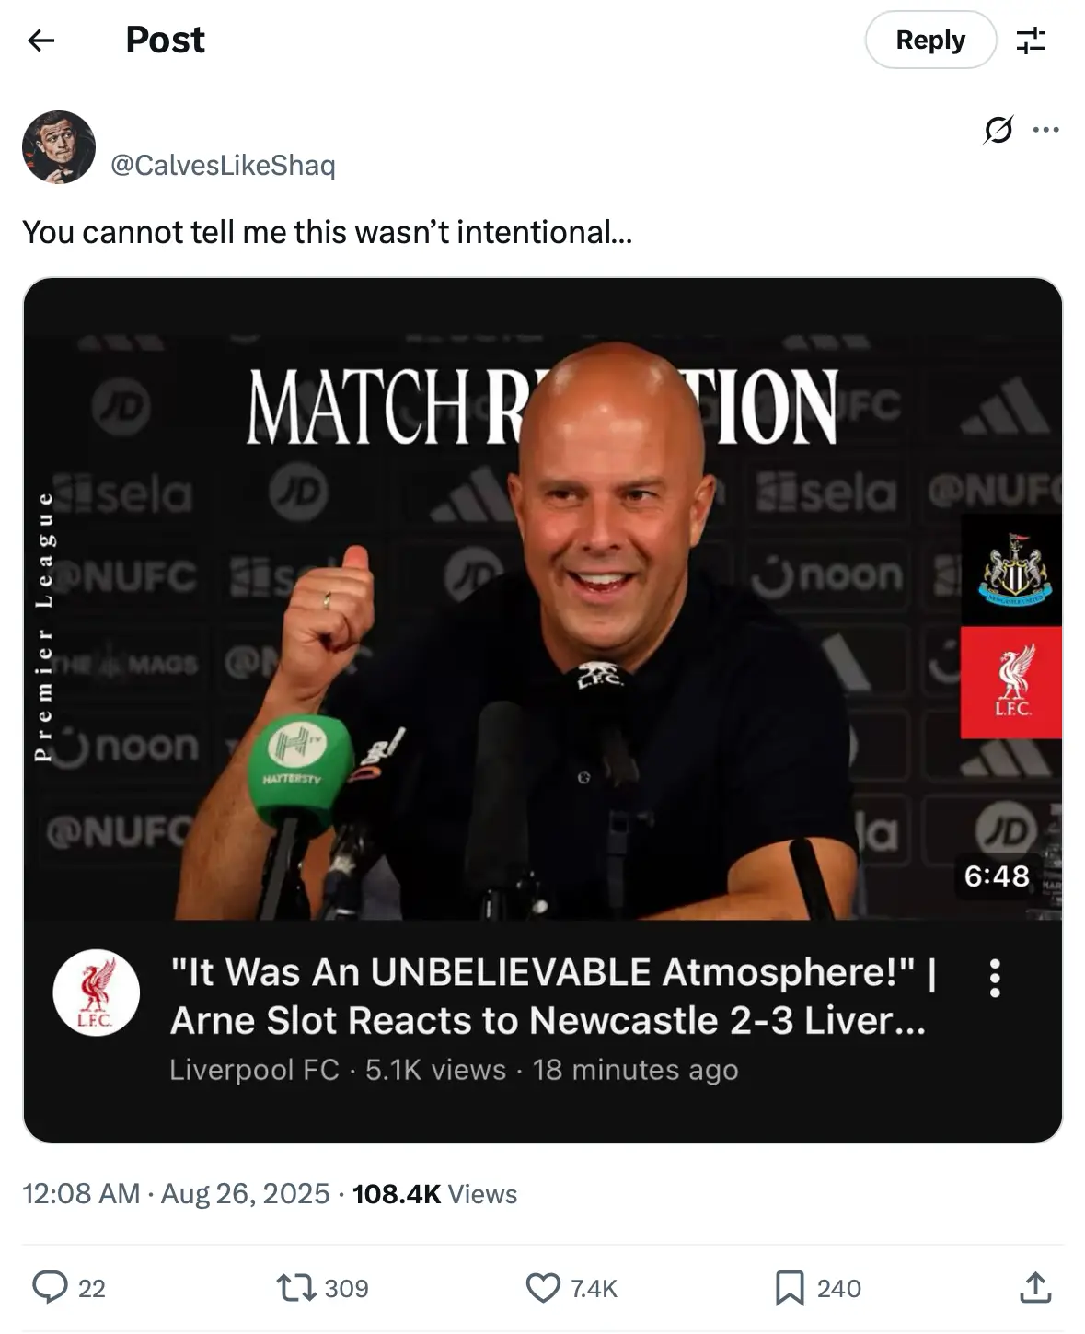
Task: Open post options three-dot menu
Action: (x=1046, y=130)
